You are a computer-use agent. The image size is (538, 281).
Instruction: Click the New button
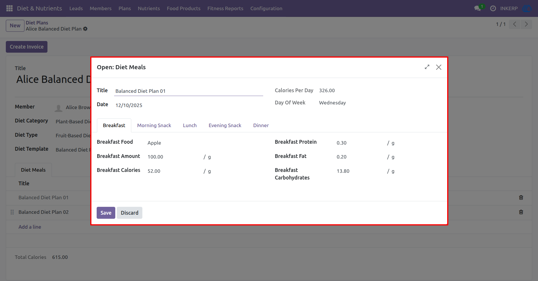click(15, 26)
